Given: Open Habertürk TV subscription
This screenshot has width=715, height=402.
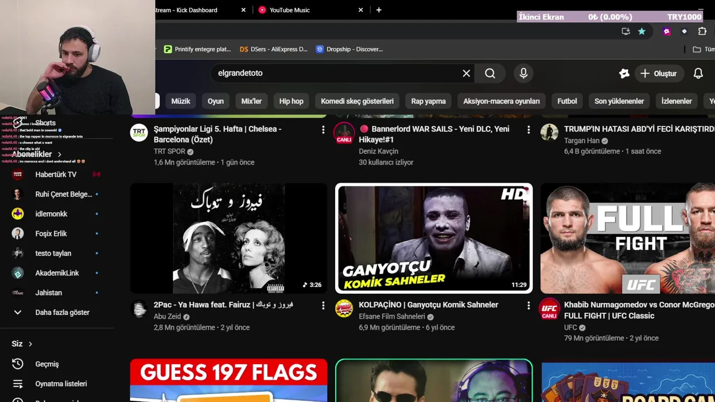Looking at the screenshot, I should point(56,174).
